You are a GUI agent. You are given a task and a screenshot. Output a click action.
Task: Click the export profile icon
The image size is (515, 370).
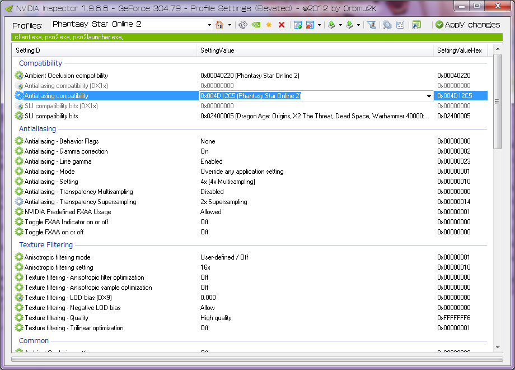tap(331, 25)
